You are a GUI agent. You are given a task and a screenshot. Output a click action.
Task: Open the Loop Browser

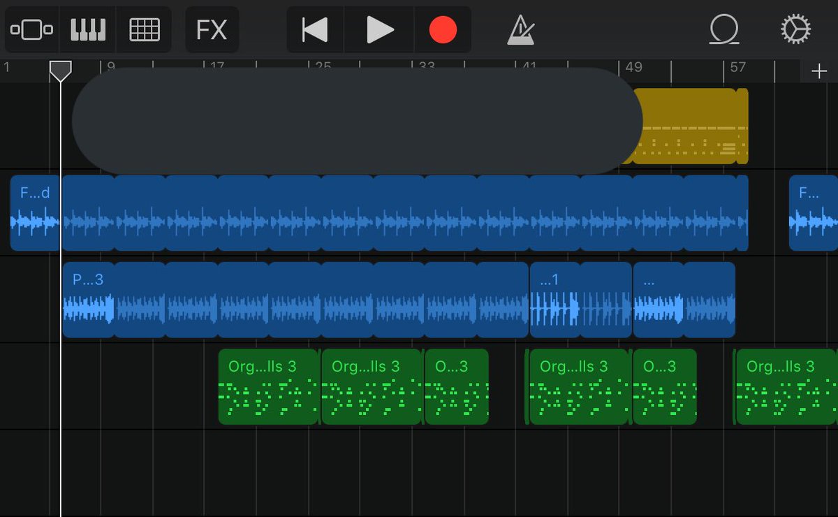(724, 30)
